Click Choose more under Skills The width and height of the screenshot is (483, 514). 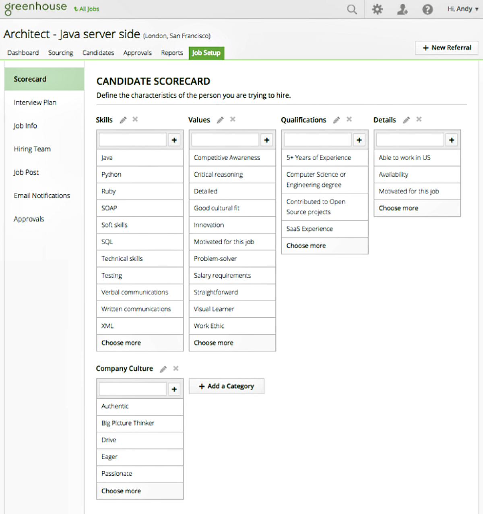pyautogui.click(x=121, y=343)
